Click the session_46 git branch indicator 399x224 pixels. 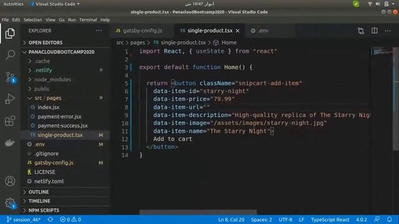[x=24, y=220]
